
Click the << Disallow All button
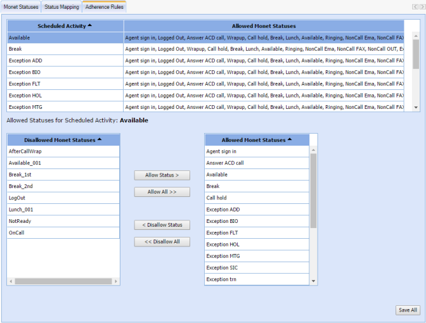[x=162, y=241]
